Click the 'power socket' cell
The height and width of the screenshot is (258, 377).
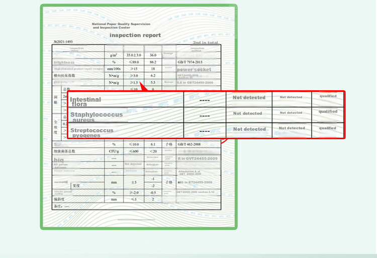pyautogui.click(x=194, y=70)
